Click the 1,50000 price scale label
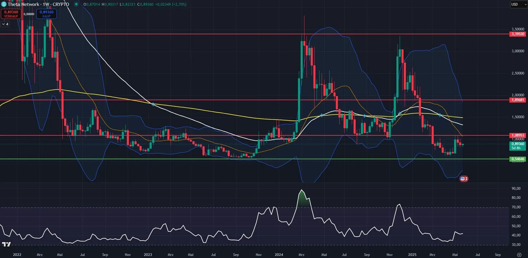The height and width of the screenshot is (258, 528). coord(518,117)
